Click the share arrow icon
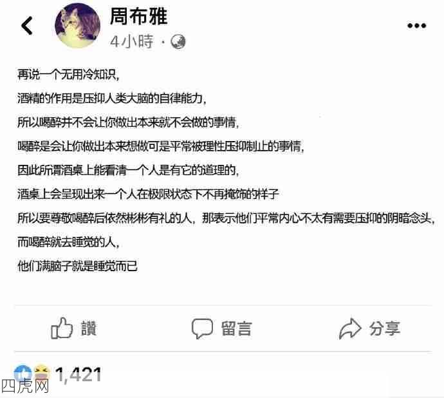This screenshot has width=444, height=398. 350,328
